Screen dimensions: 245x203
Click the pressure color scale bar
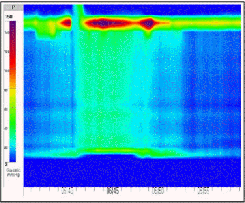coord(13,92)
